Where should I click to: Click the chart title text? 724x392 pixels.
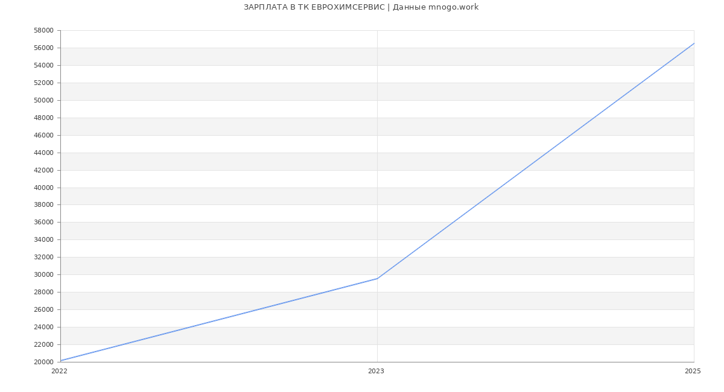[x=361, y=7]
